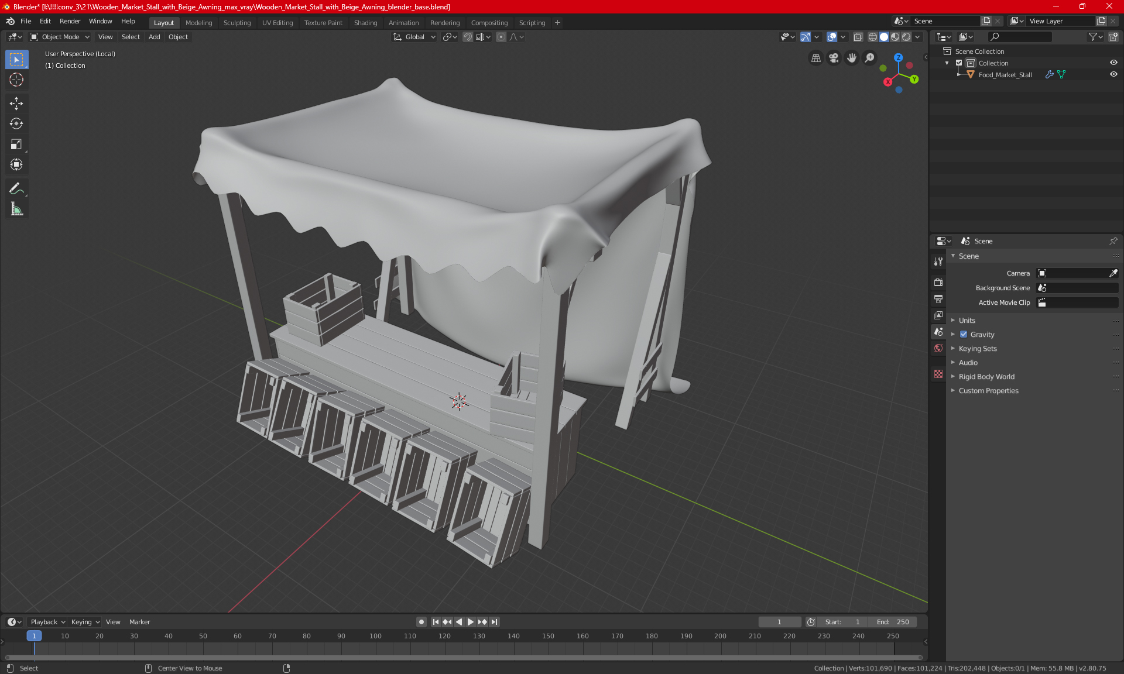Toggle auto keying record button

[421, 622]
